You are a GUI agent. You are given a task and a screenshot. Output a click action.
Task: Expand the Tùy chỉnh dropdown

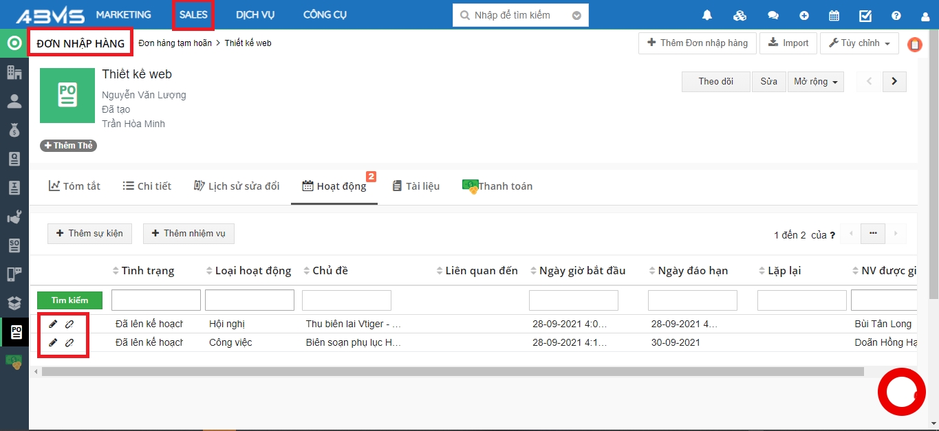click(x=859, y=43)
